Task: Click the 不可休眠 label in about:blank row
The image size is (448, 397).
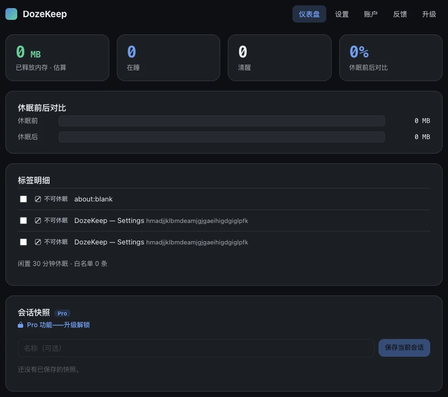Action: tap(56, 199)
